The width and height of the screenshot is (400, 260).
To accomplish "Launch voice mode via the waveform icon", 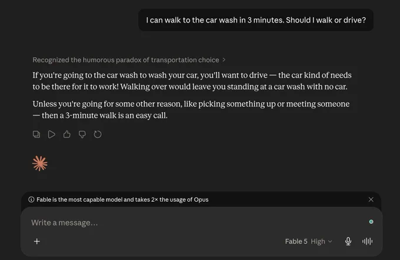I will pyautogui.click(x=367, y=241).
